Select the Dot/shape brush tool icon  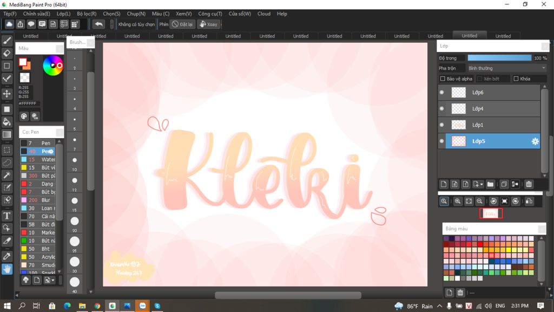click(x=6, y=79)
